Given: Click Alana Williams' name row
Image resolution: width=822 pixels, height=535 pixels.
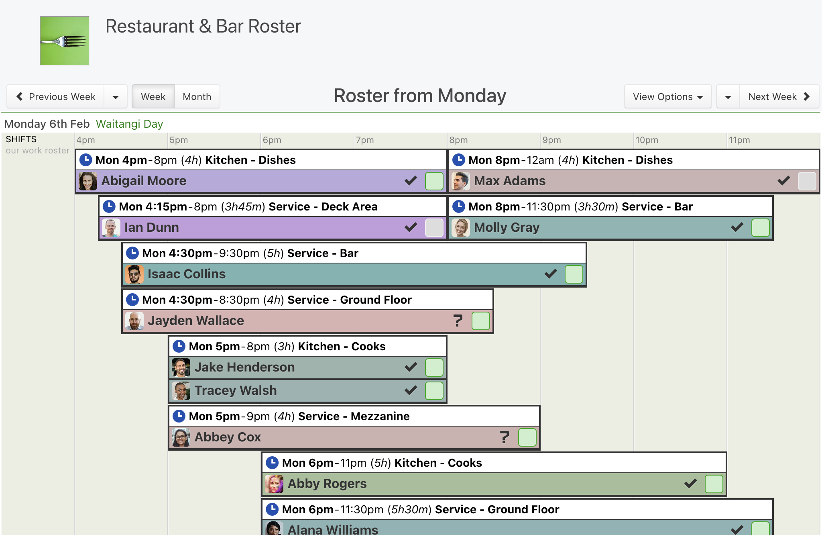Looking at the screenshot, I should 517,528.
